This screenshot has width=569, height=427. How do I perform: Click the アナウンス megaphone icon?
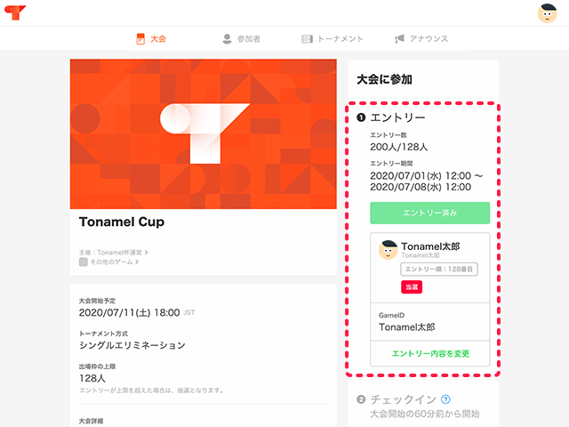point(399,39)
